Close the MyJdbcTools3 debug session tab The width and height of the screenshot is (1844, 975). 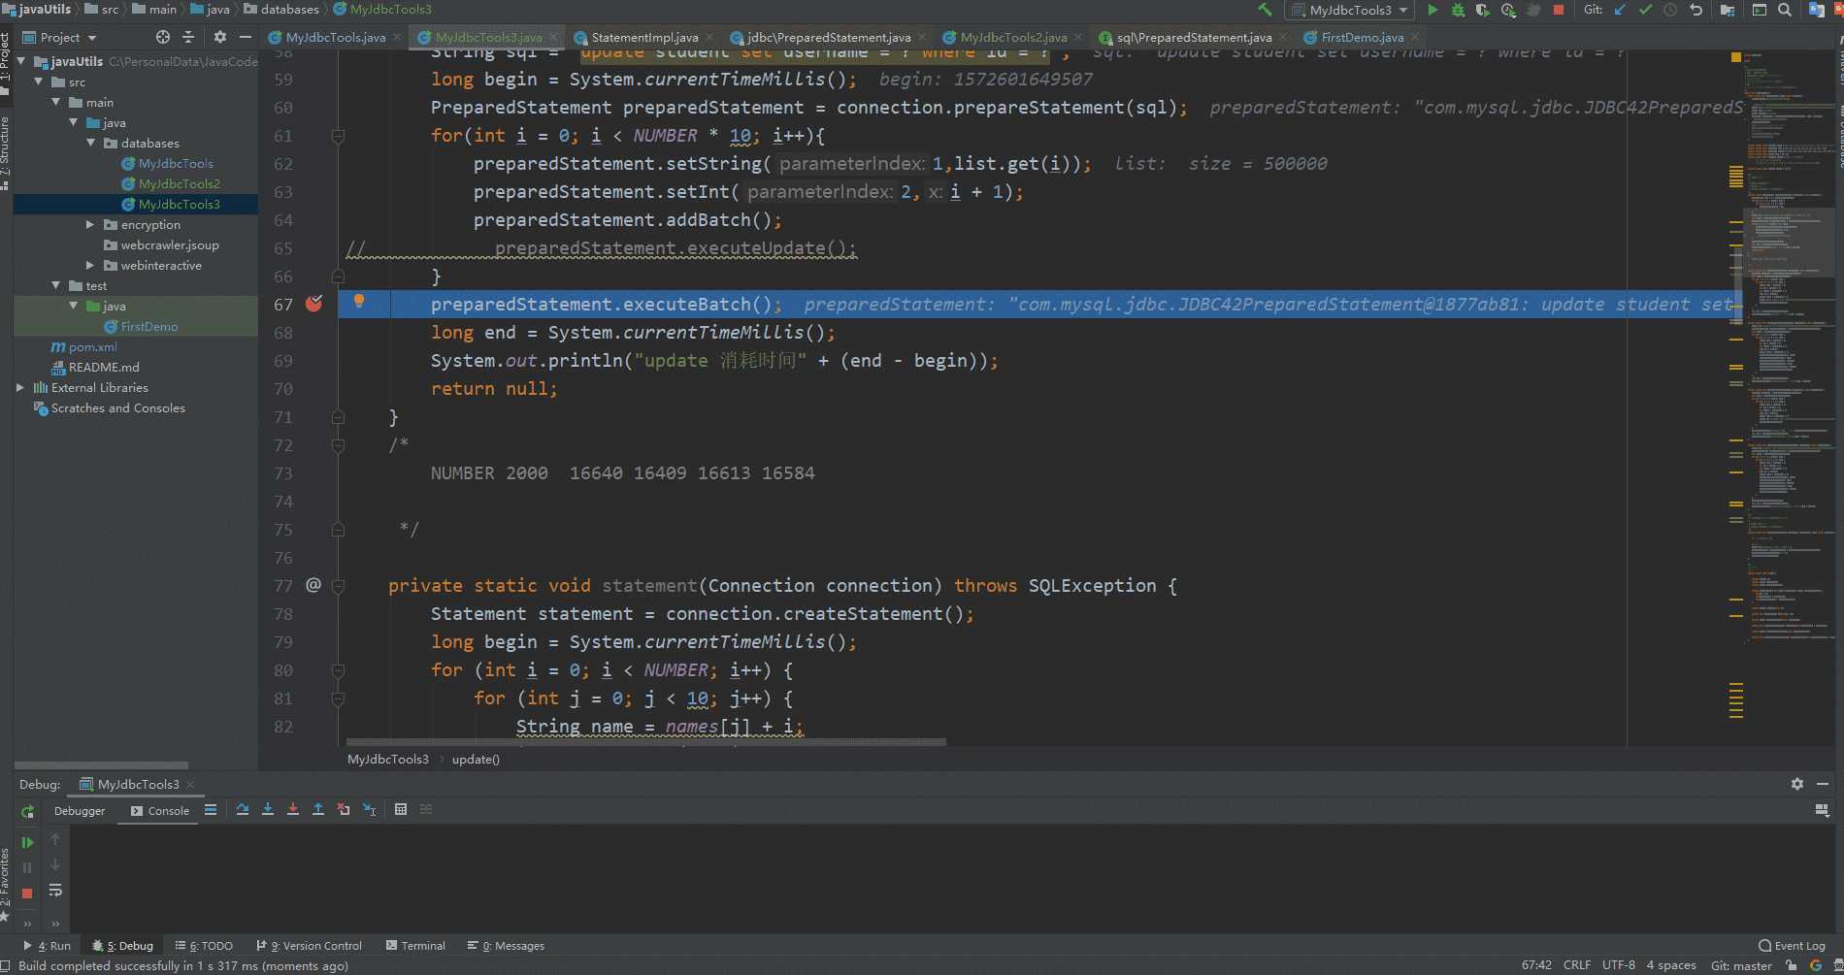(190, 784)
